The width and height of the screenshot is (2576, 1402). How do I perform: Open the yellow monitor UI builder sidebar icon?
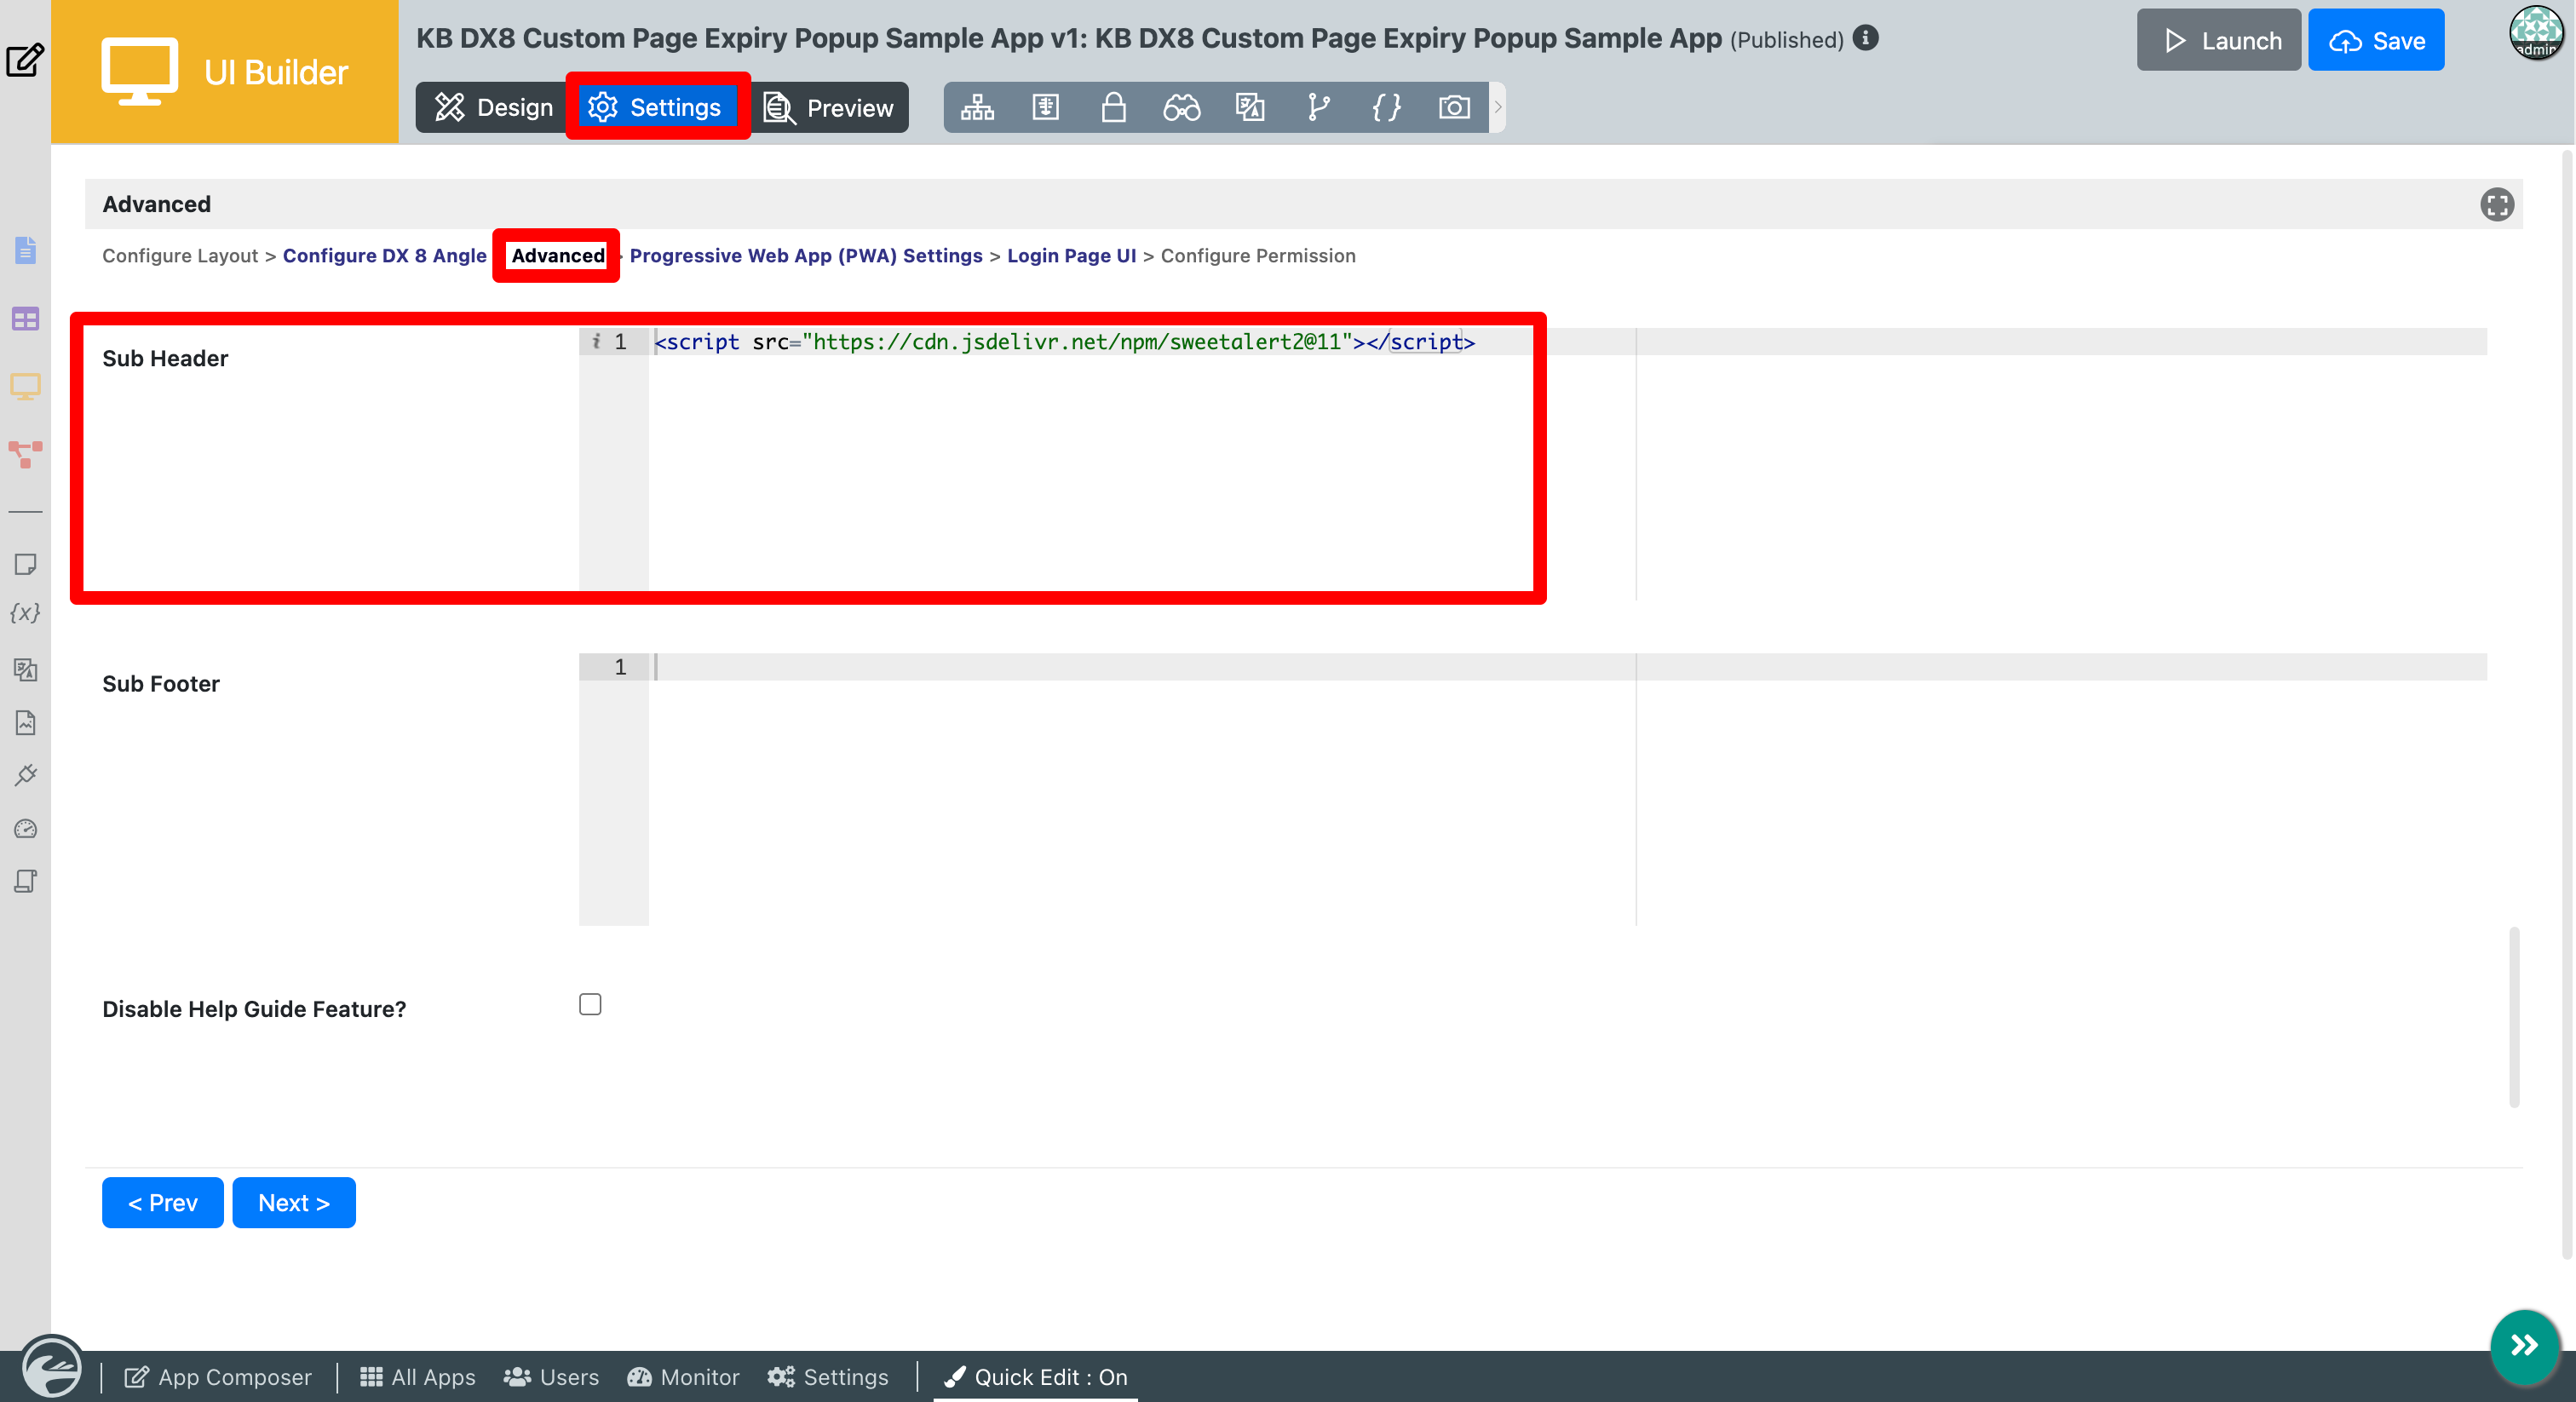[25, 386]
